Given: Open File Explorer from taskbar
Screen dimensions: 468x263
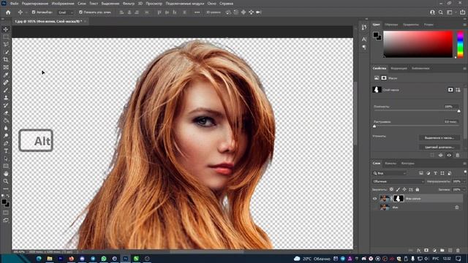Looking at the screenshot, I should tap(50, 259).
